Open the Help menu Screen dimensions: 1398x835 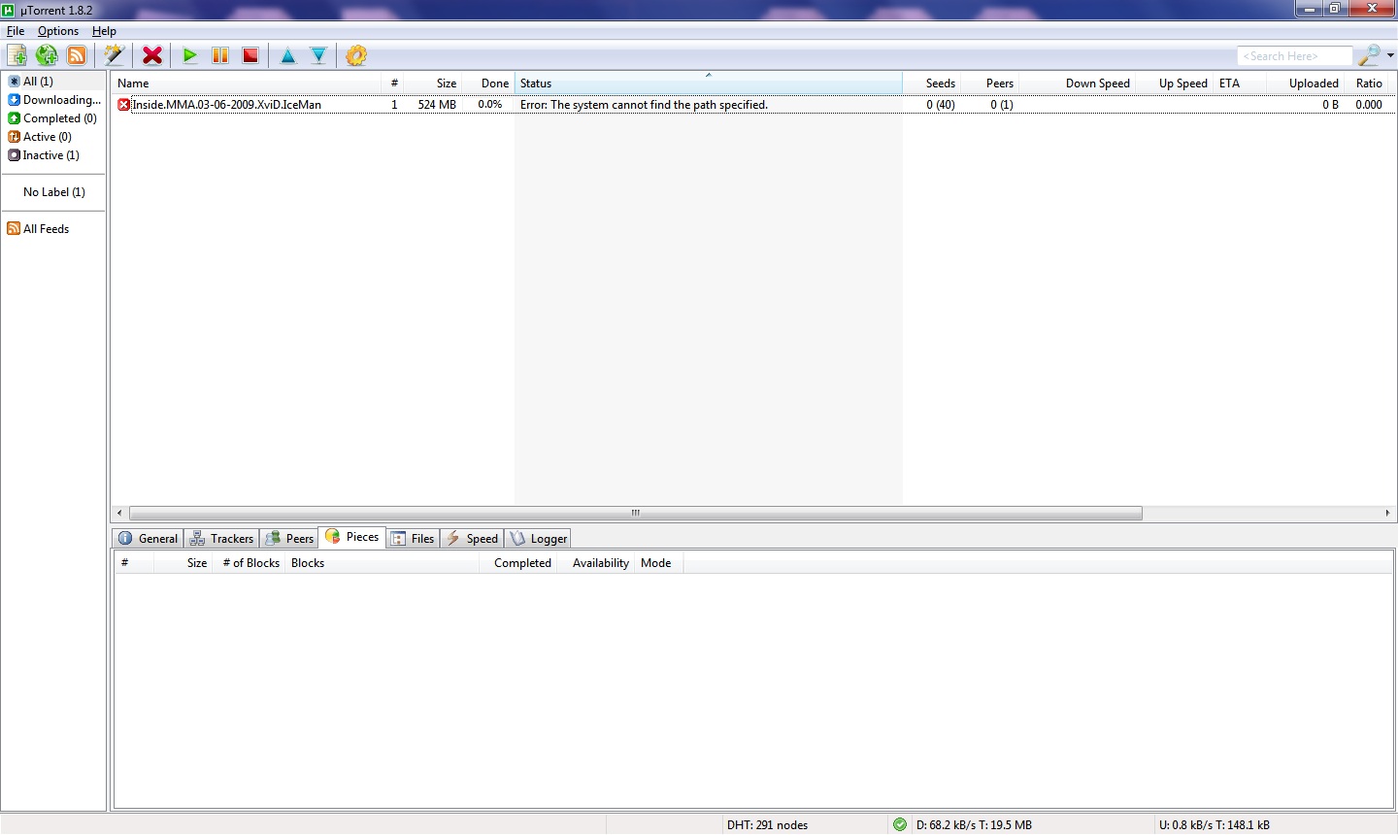click(104, 31)
